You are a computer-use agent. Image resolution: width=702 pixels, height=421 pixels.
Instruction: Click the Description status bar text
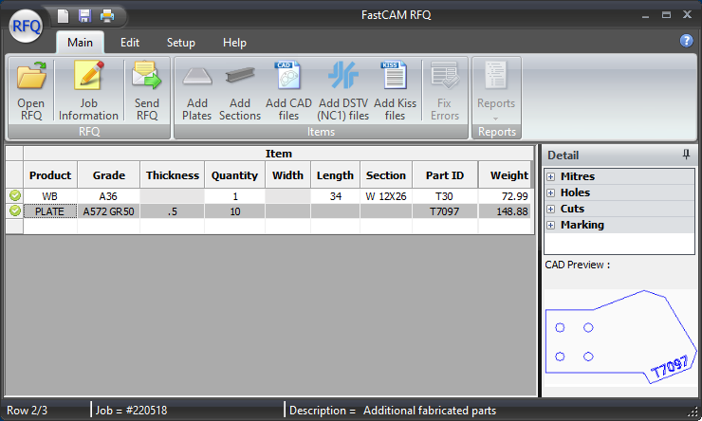(x=393, y=411)
